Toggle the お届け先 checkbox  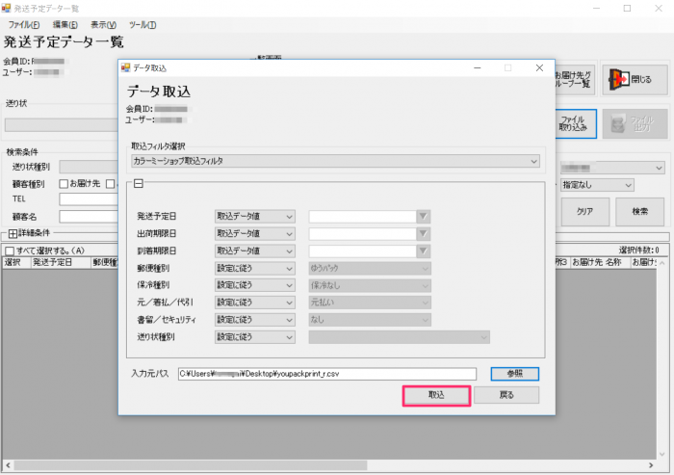(64, 184)
